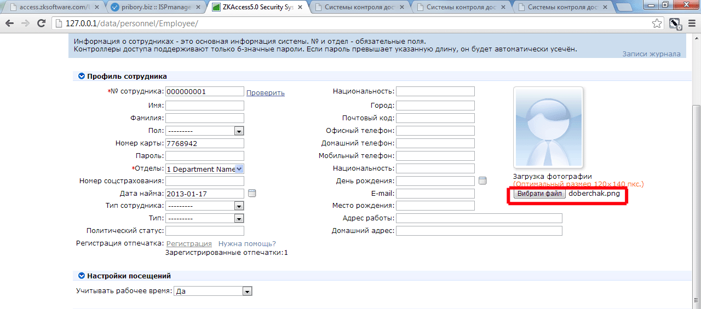The image size is (701, 309).
Task: Click the Проверить link
Action: point(266,92)
